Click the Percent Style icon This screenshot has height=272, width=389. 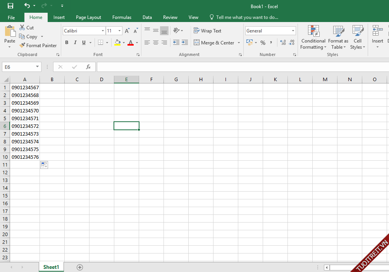tap(263, 42)
